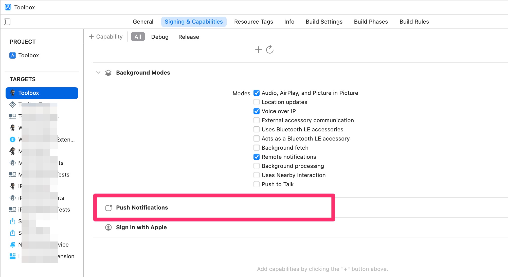Click the Background Modes section icon
The width and height of the screenshot is (508, 277).
click(109, 72)
